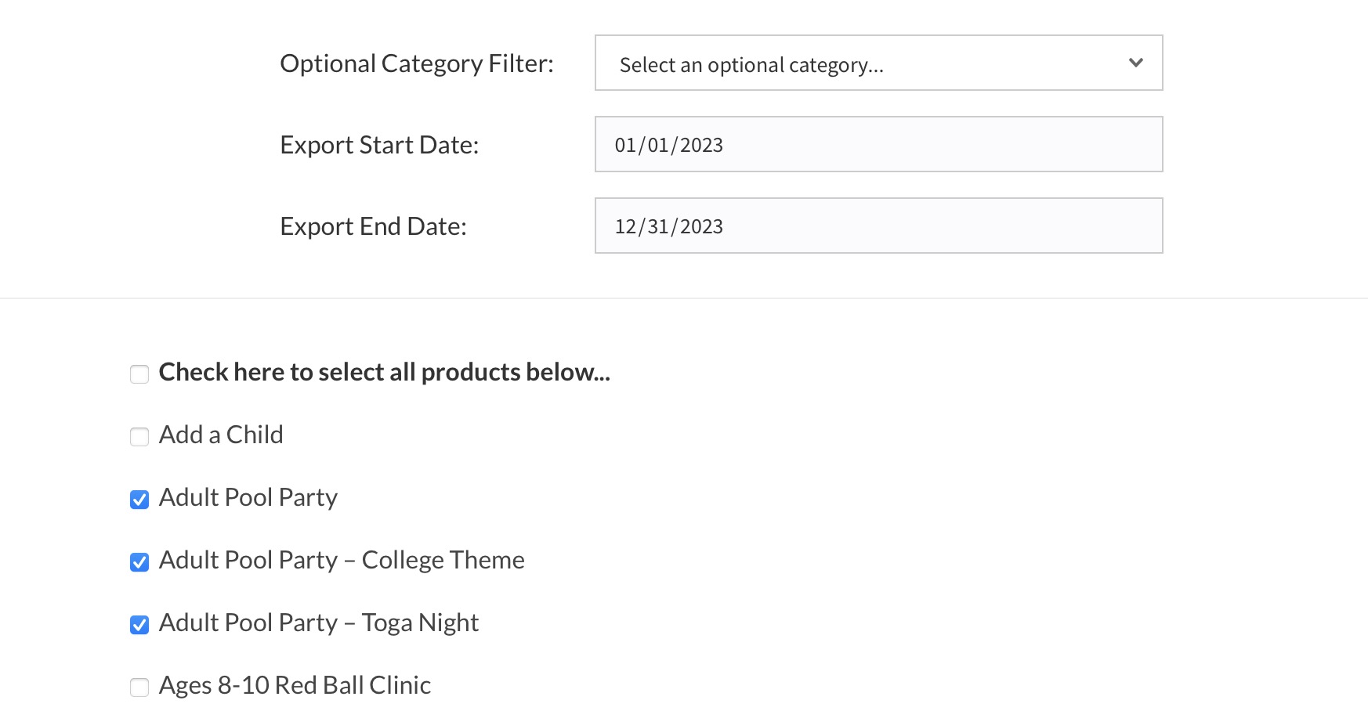Image resolution: width=1368 pixels, height=711 pixels.
Task: Enable the Add a Child checkbox
Action: (x=139, y=437)
